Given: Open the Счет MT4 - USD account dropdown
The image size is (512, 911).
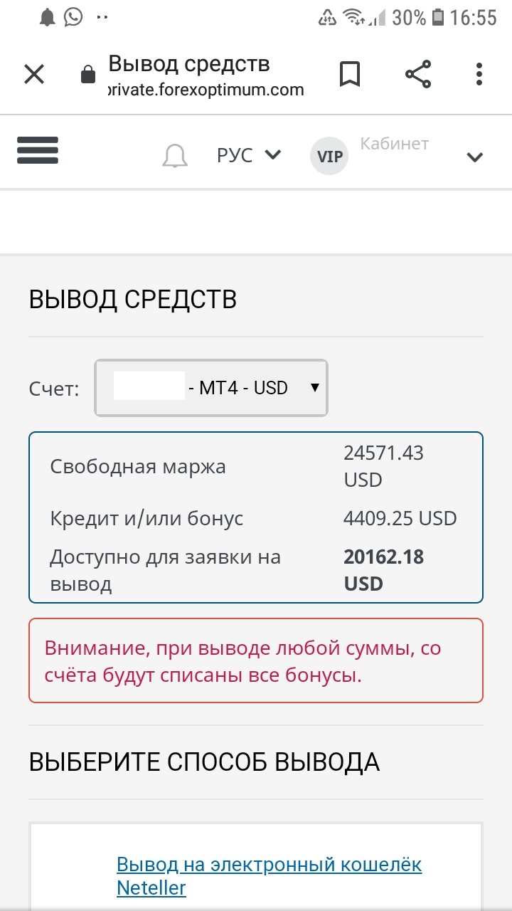Looking at the screenshot, I should click(211, 388).
